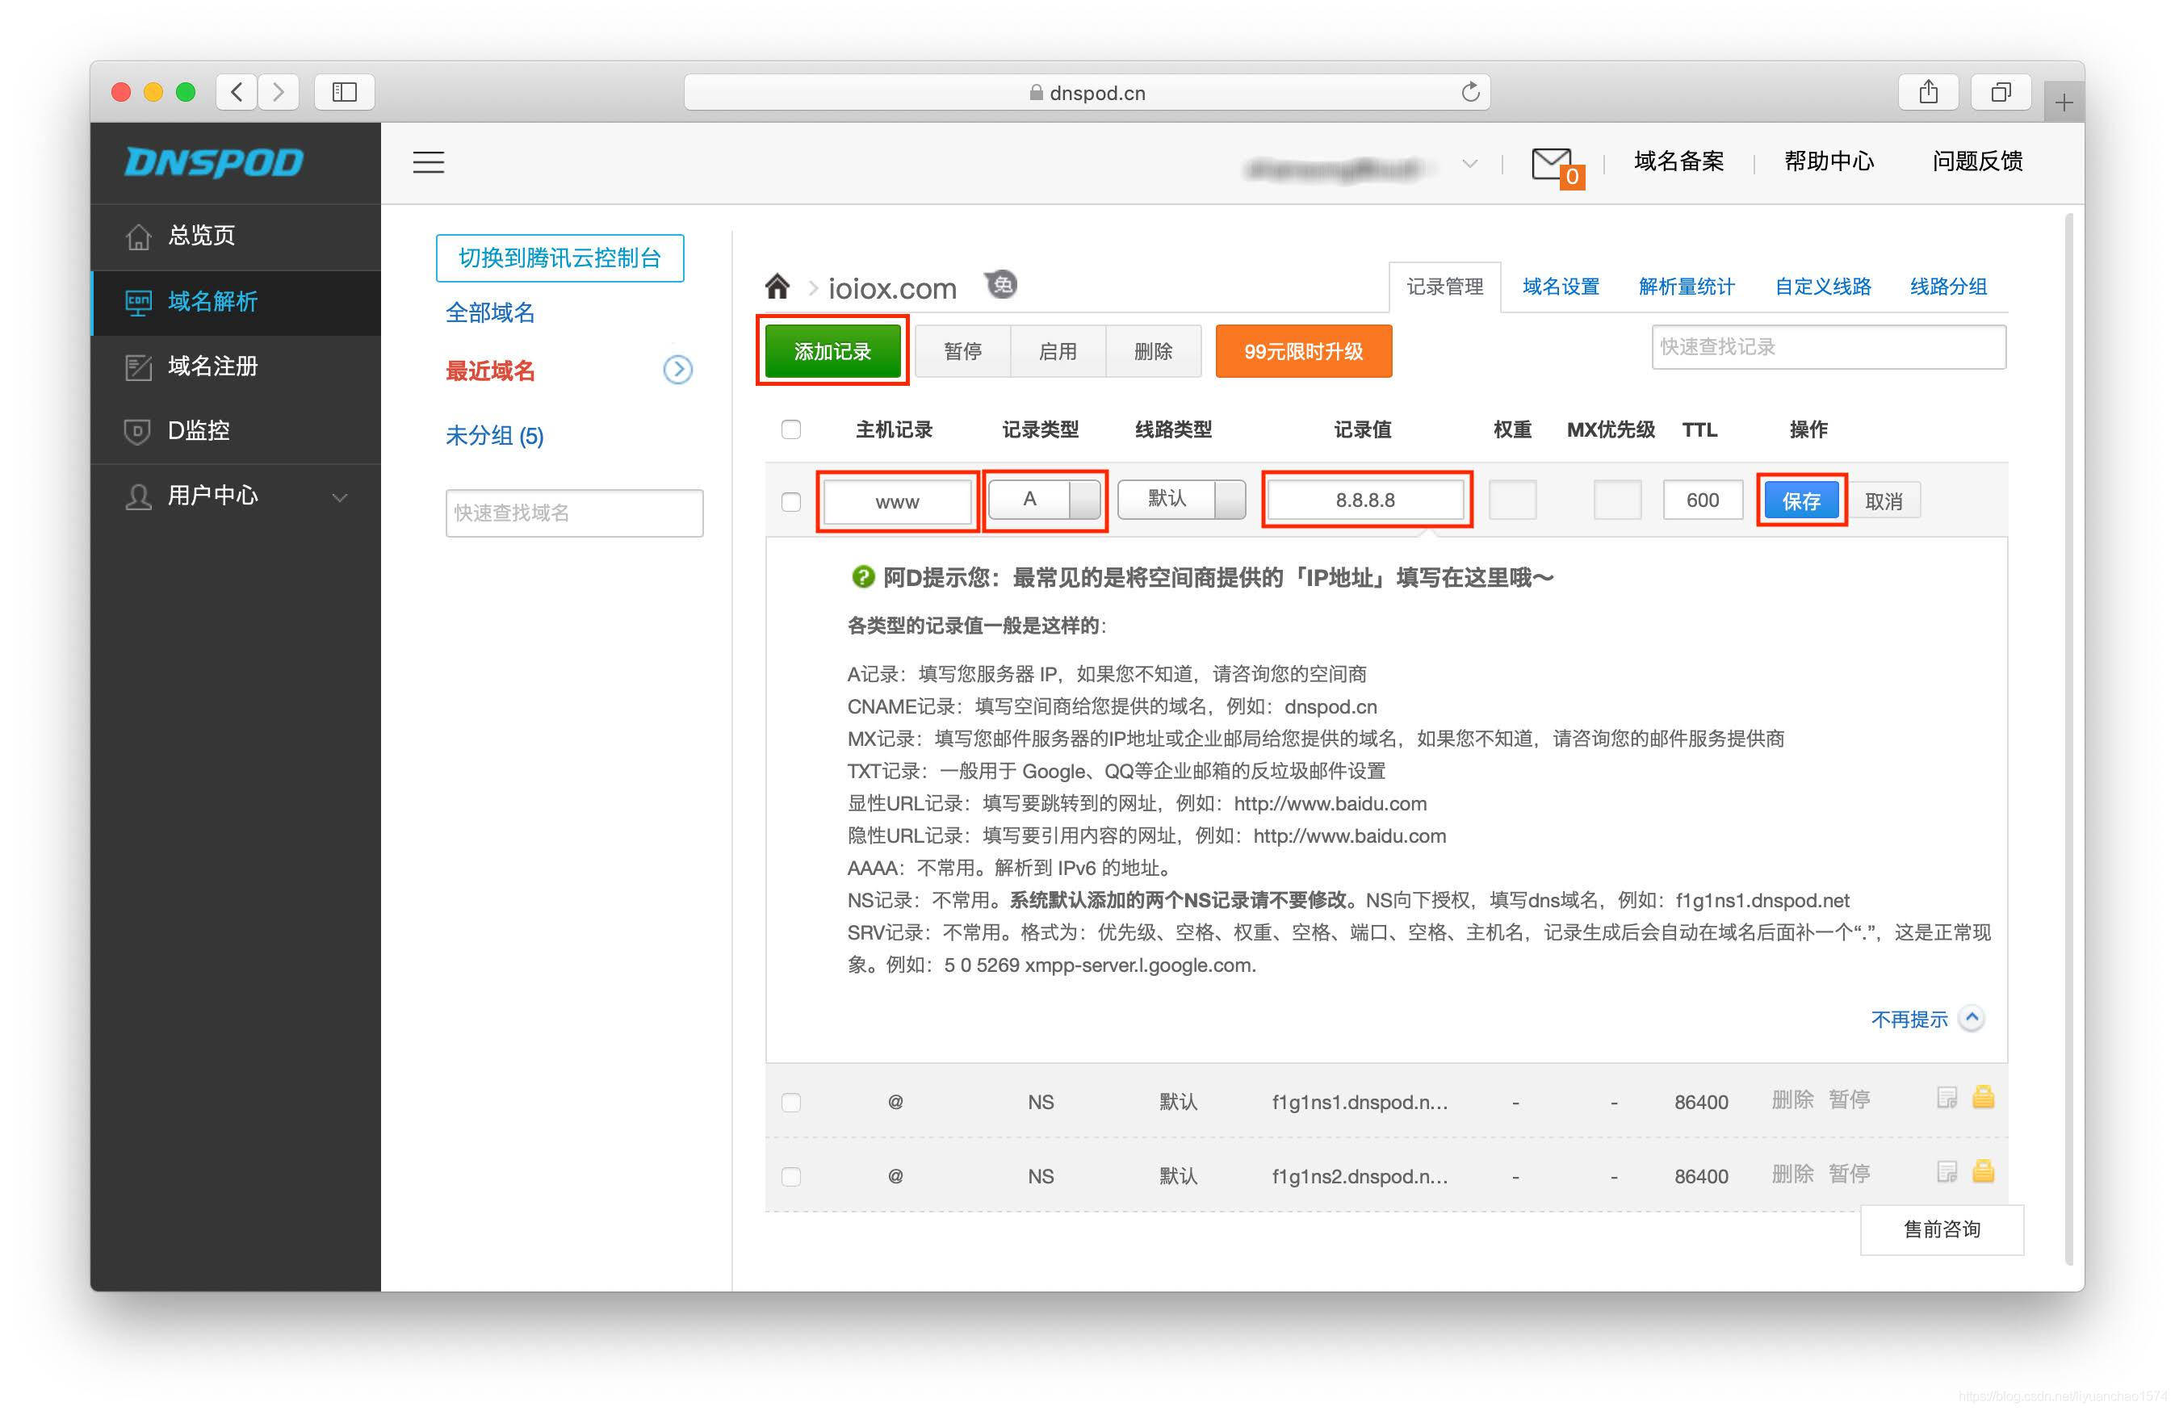2175x1411 pixels.
Task: Click the home breadcrumb icon before ioiox.com
Action: 777,286
